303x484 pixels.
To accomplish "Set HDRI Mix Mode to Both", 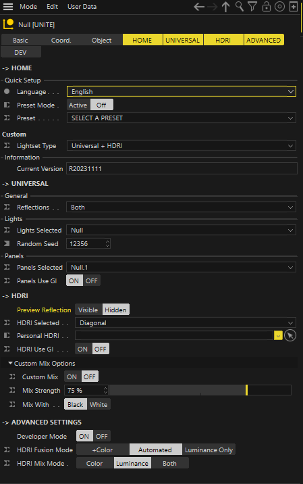I will tap(170, 463).
